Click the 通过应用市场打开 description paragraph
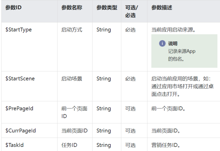220x151 pixels. [x=182, y=86]
